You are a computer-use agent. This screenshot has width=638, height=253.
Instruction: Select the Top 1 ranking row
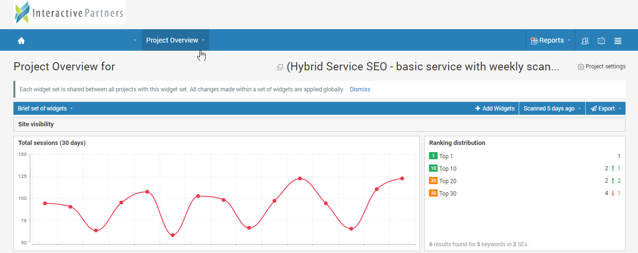coord(524,156)
